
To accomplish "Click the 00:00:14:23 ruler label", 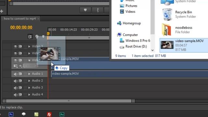I will tap(69, 30).
